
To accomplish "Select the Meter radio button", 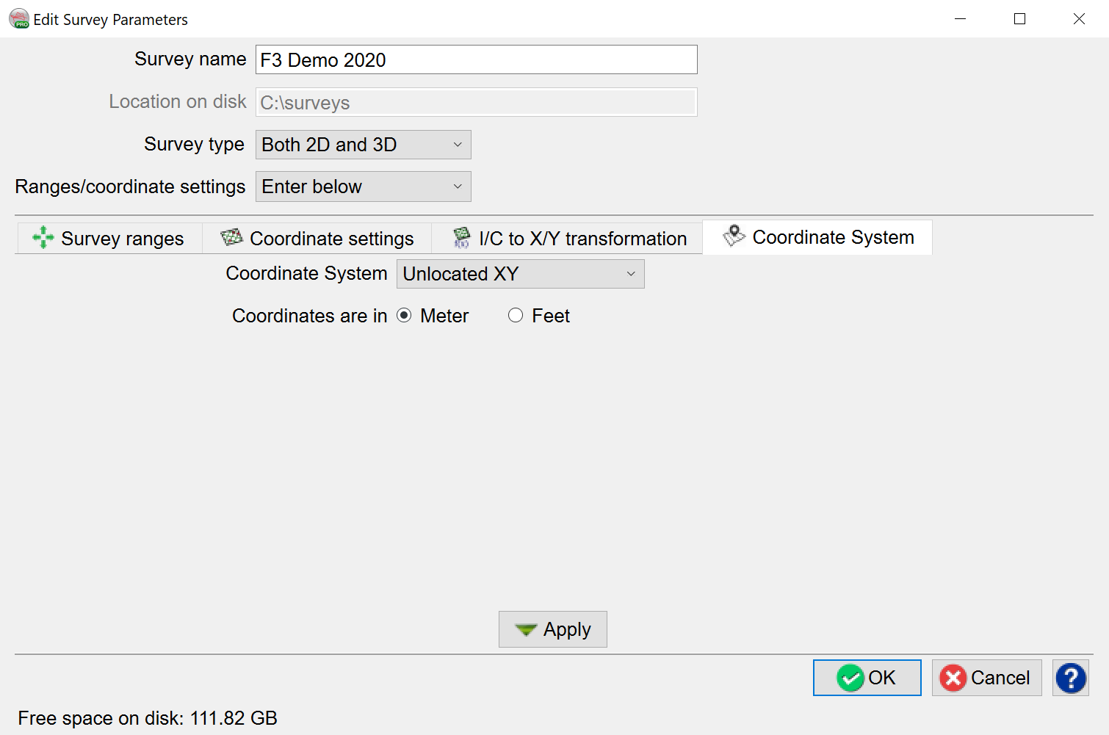I will tap(404, 316).
